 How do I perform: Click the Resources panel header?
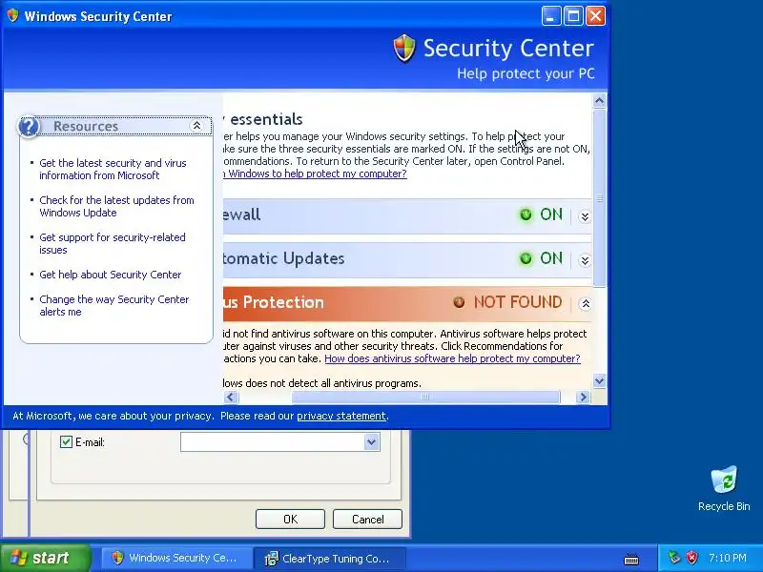click(x=115, y=126)
